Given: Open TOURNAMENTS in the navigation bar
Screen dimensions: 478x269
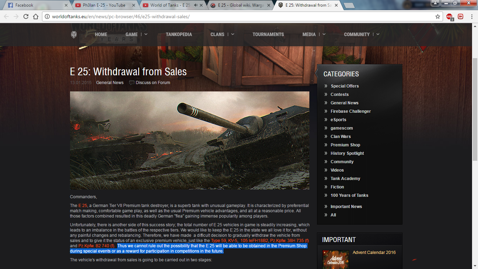Looking at the screenshot, I should click(268, 34).
